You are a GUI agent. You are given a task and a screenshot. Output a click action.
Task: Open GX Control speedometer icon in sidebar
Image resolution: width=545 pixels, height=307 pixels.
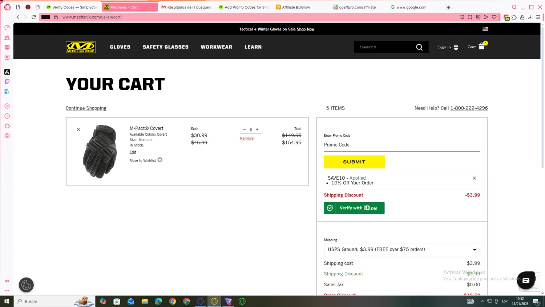click(x=7, y=28)
